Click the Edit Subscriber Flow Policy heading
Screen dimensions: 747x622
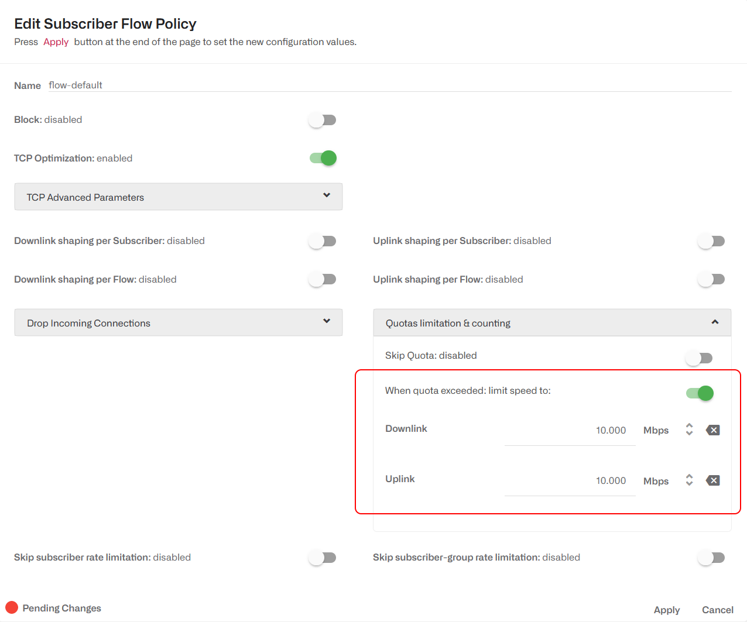click(105, 23)
